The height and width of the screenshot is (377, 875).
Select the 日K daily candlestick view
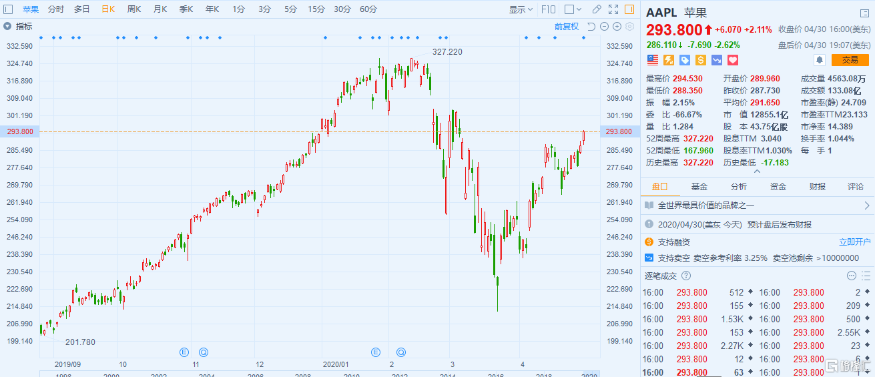point(108,9)
